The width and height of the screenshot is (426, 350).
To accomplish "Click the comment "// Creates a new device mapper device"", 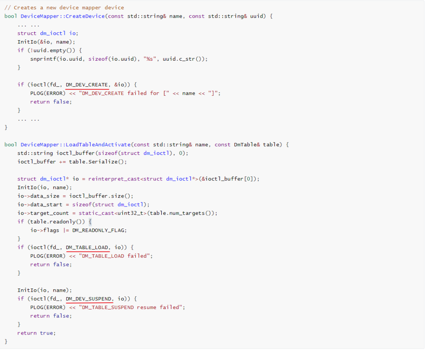I will [x=64, y=7].
